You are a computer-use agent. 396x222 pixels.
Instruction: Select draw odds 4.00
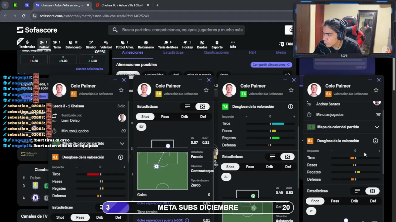(x=63, y=59)
